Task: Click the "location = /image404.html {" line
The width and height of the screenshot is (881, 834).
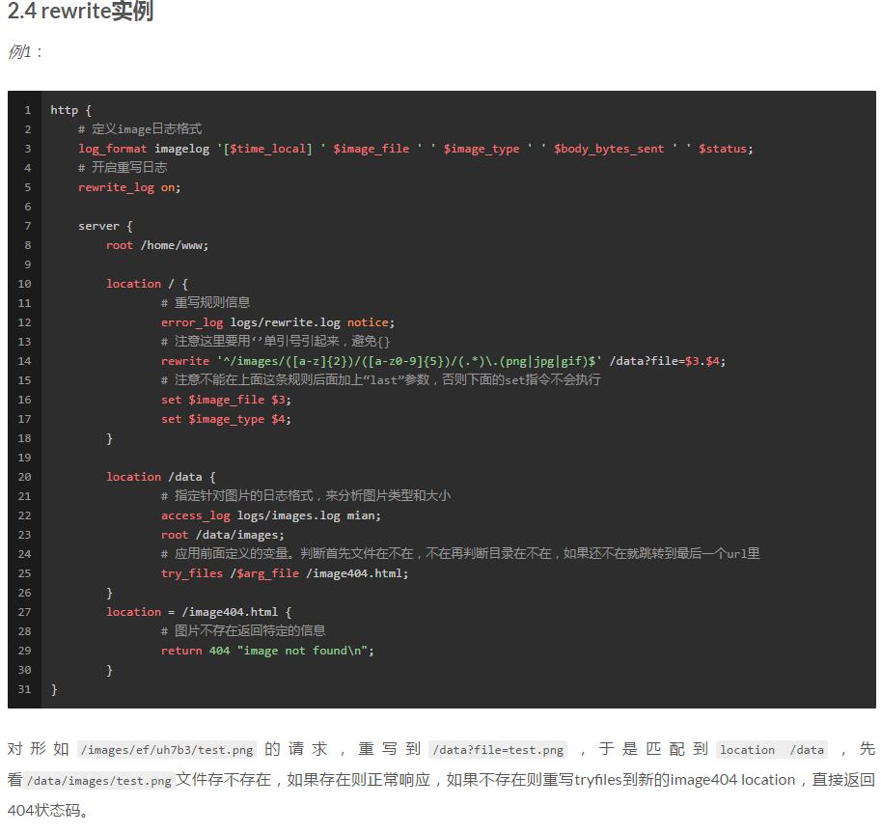Action: coord(198,612)
